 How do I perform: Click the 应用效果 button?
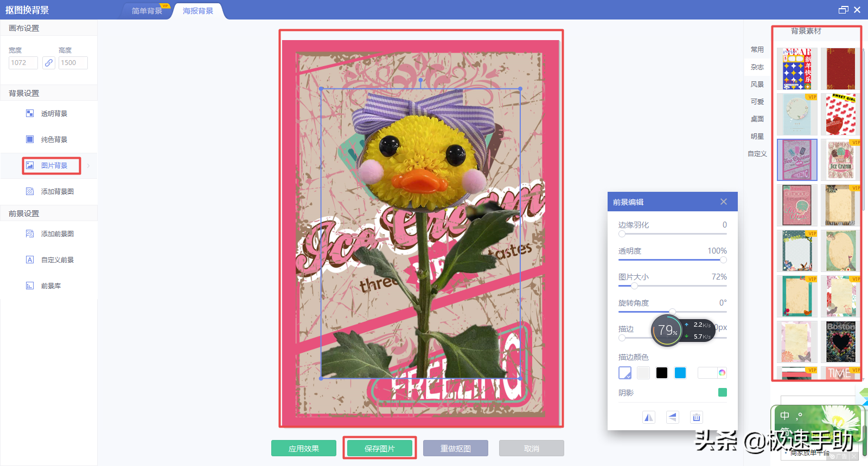(304, 449)
